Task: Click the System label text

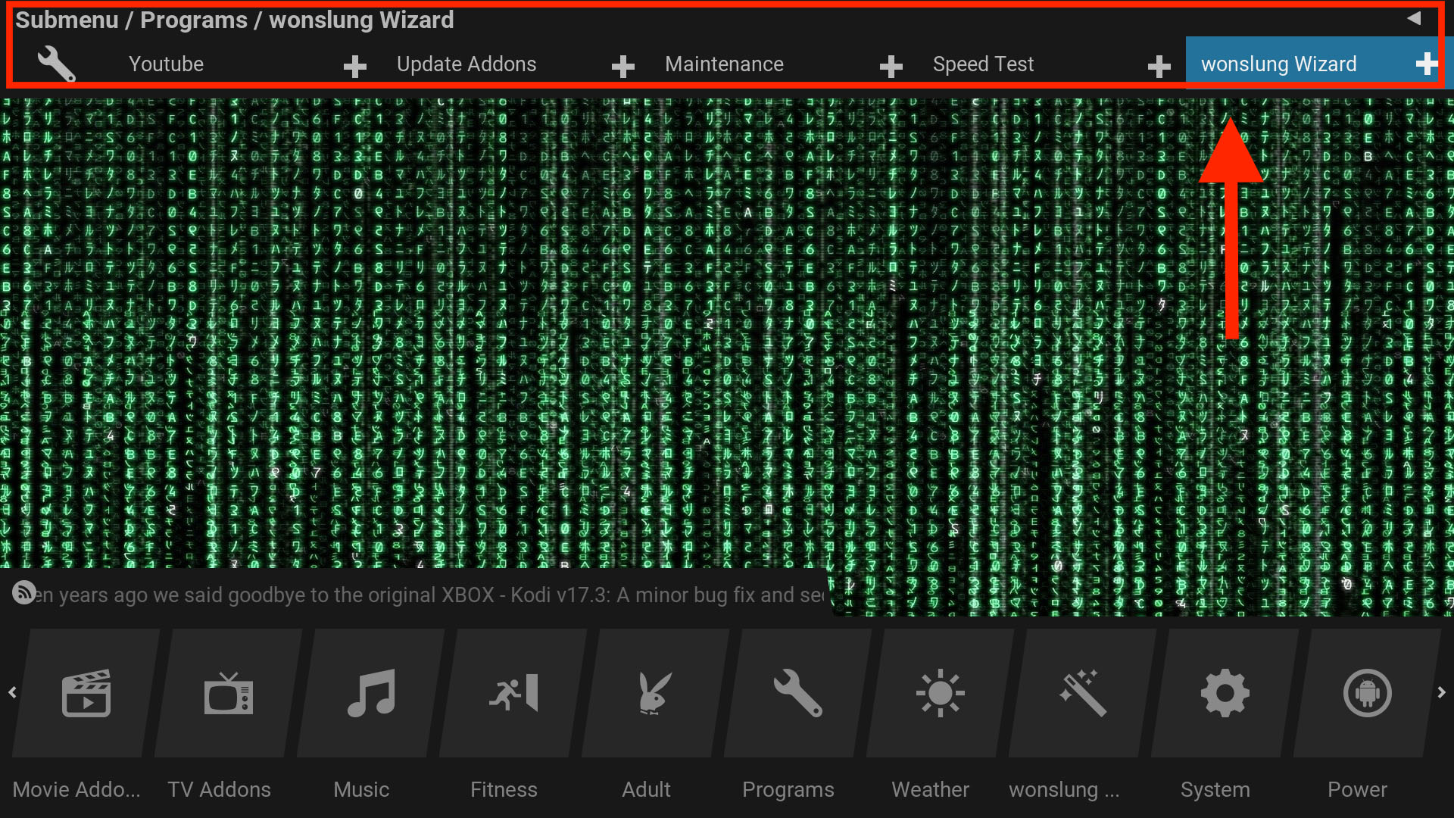Action: point(1215,790)
